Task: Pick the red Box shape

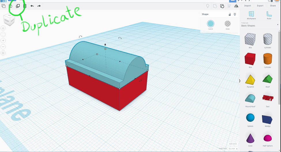Action: click(250, 59)
